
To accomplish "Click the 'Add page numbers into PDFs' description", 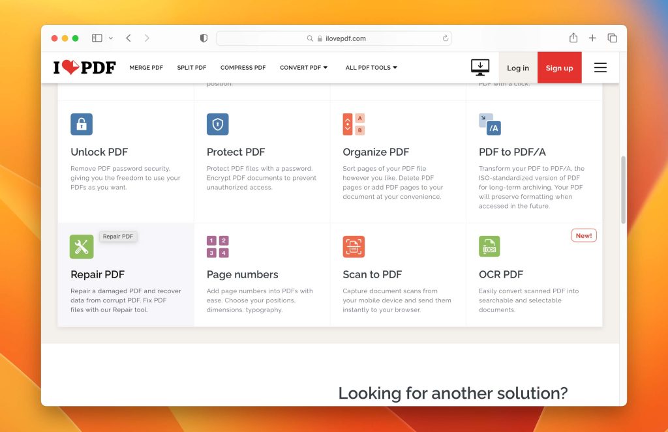I will (260, 300).
